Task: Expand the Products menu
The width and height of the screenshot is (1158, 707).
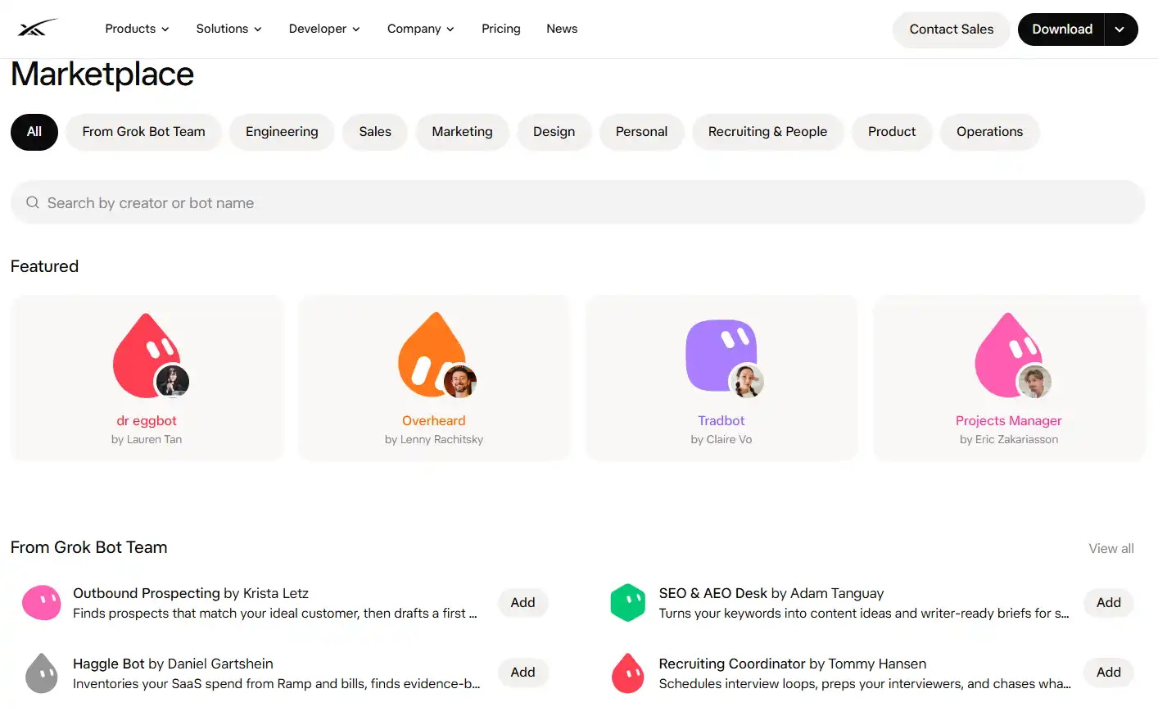Action: 138,29
